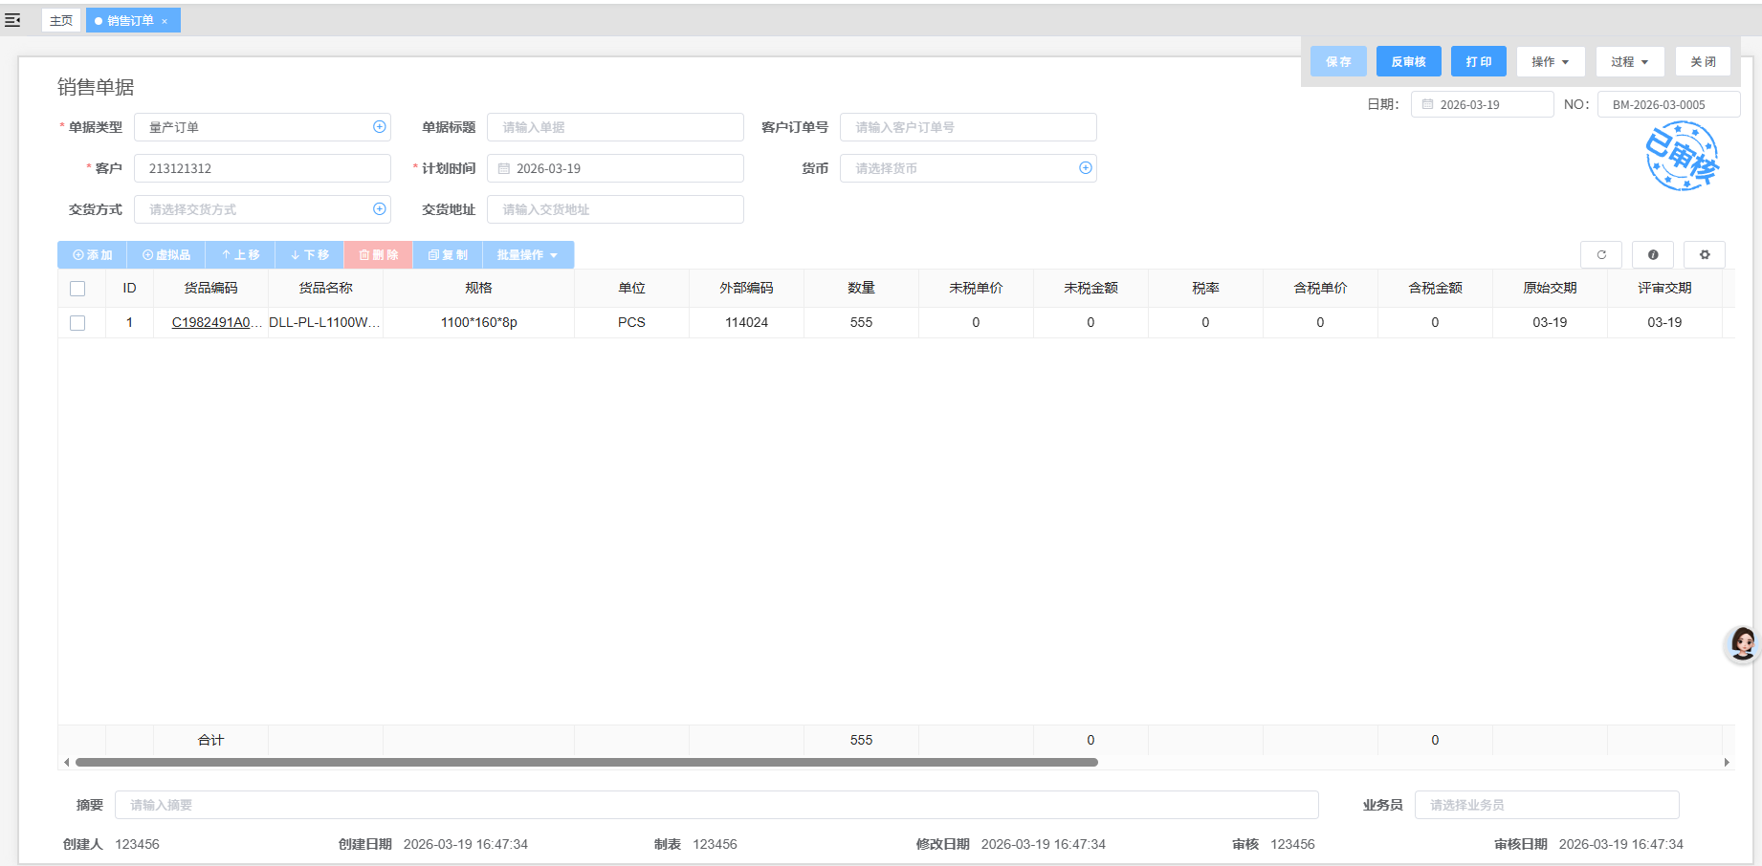Click the plus icon in 货币 field
Viewport: 1762px width, 866px height.
(x=1086, y=168)
